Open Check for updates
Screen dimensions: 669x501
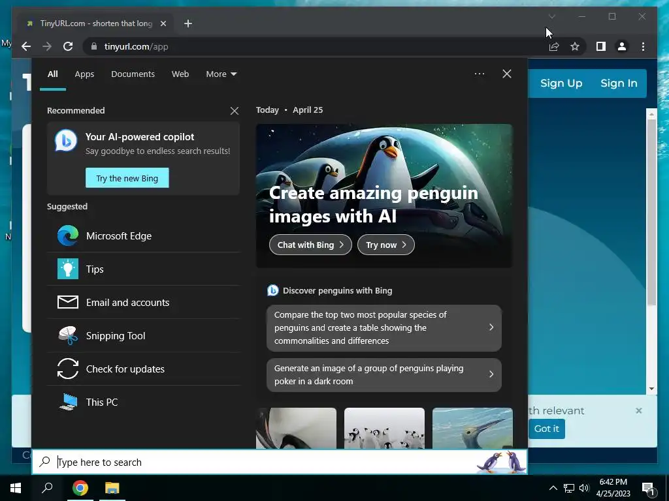click(143, 369)
